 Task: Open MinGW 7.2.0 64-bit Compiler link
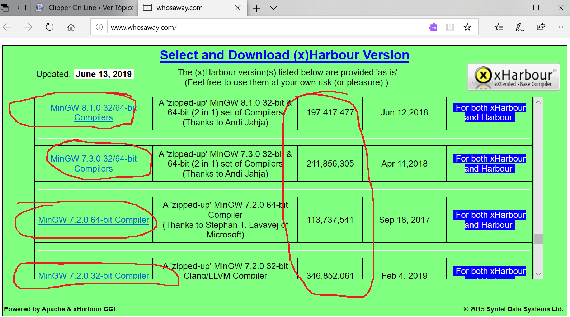(x=94, y=220)
